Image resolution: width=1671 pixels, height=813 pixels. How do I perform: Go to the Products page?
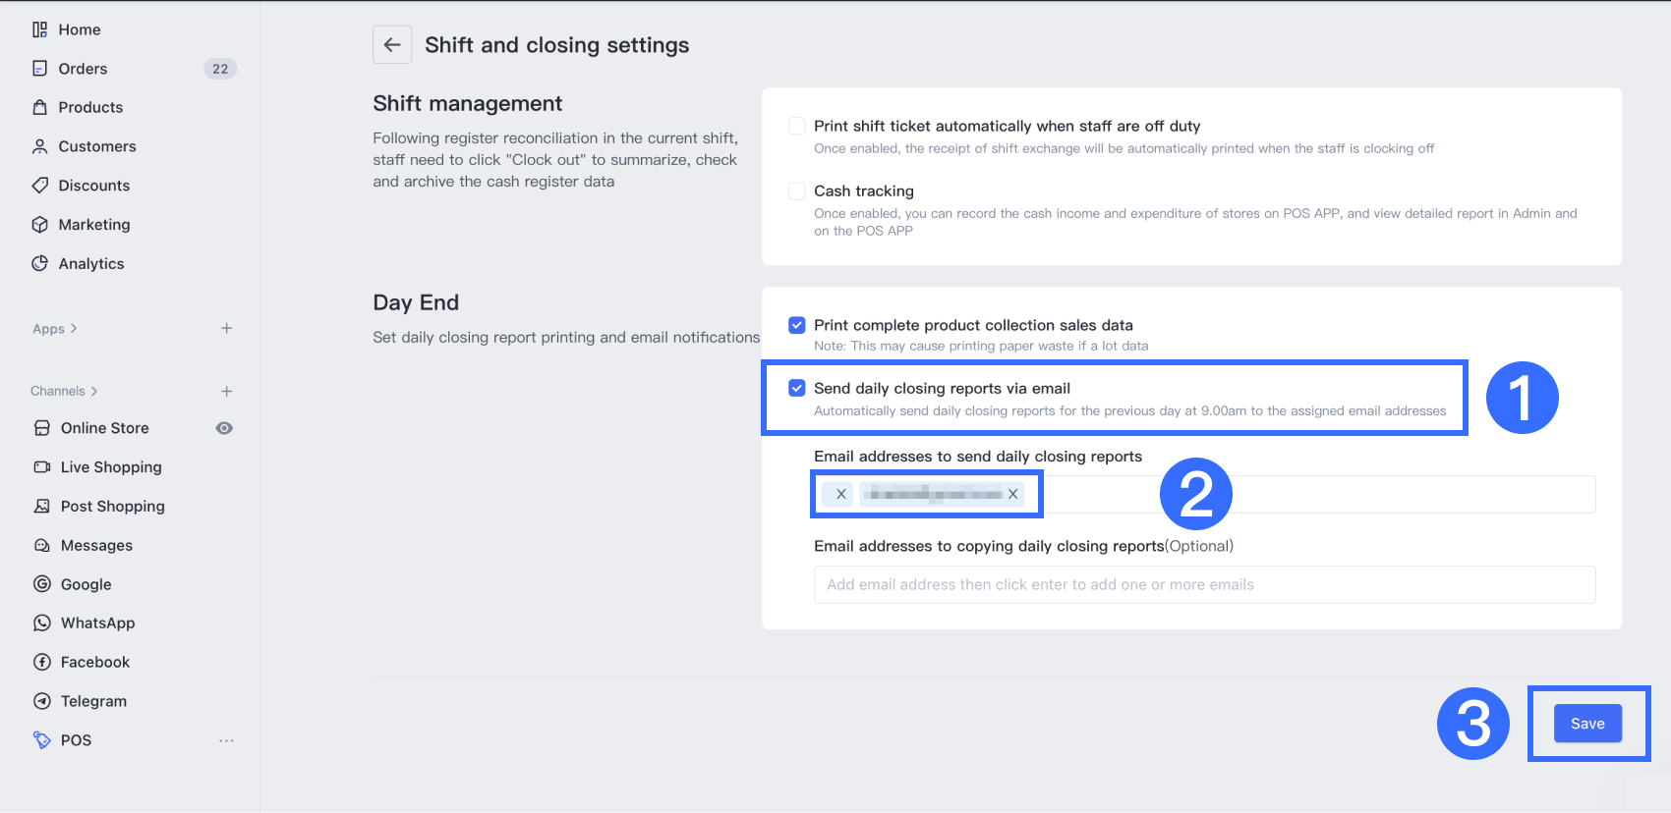click(x=90, y=107)
